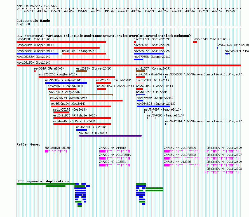Select the esv21557 (Conrad2009) label
249x217 pixels.
coord(153,68)
